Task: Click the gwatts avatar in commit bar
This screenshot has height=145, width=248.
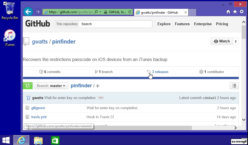Action: coord(28,98)
